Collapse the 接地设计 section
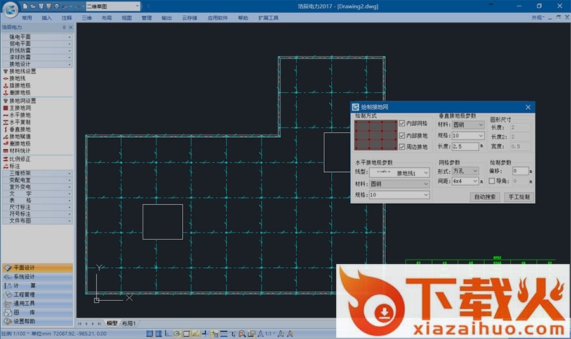Screen dimensions: 571x339 point(37,65)
